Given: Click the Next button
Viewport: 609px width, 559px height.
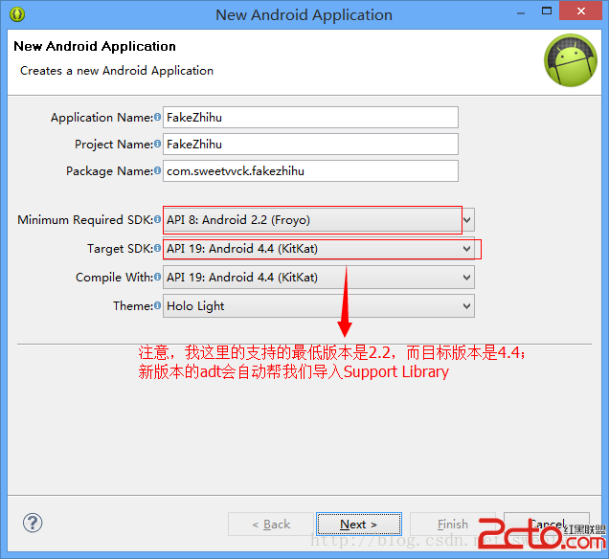Looking at the screenshot, I should pyautogui.click(x=359, y=525).
